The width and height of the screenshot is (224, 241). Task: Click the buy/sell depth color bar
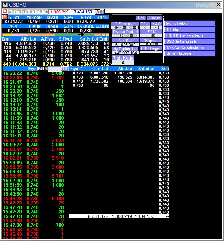pos(56,35)
